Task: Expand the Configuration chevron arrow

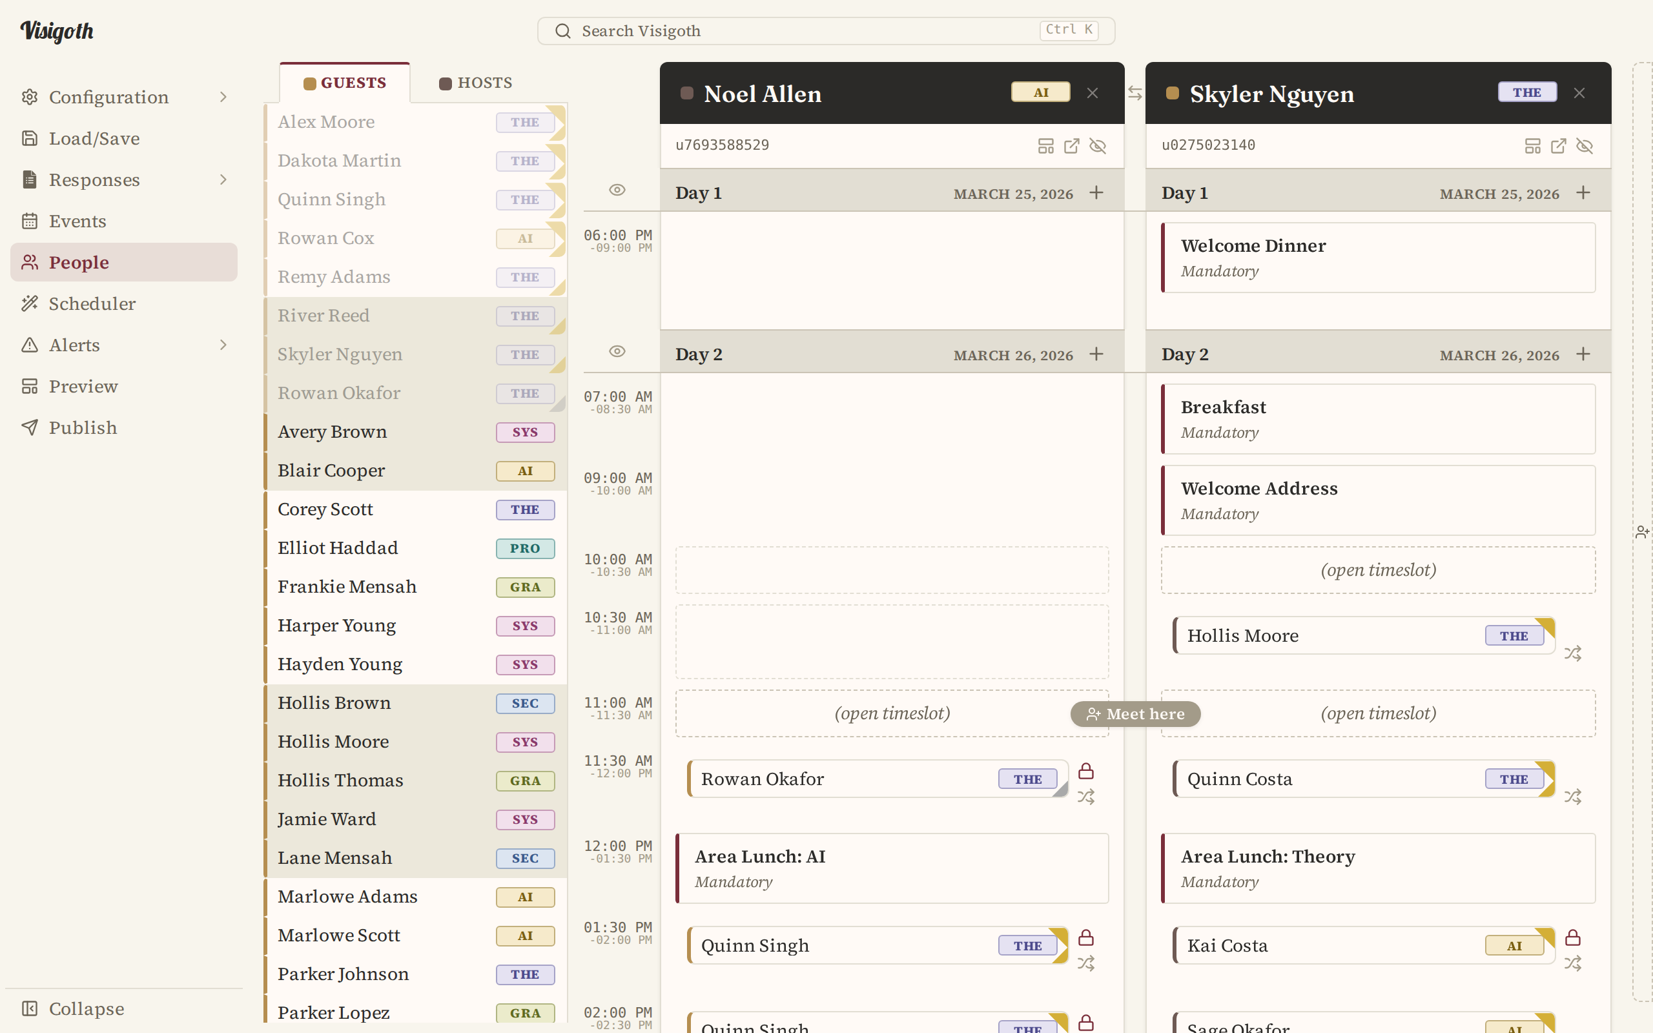Action: (223, 97)
